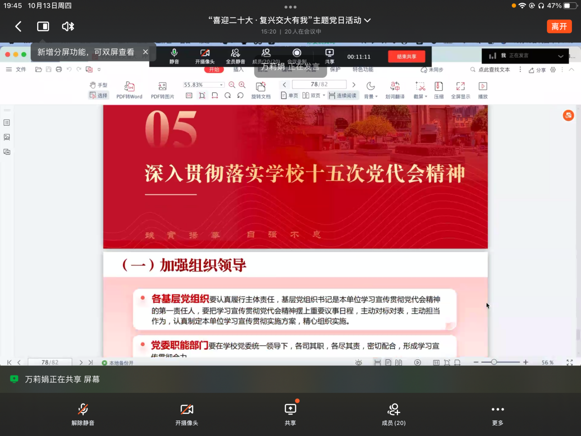Toggle 连续阅读 continuous reading mode
Screen dimensions: 581x436
pyautogui.click(x=342, y=95)
